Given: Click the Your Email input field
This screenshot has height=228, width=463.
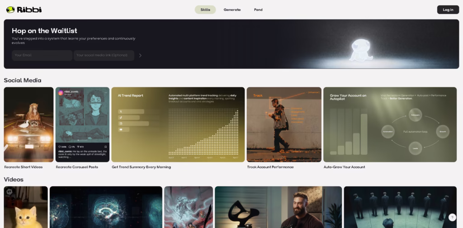Looking at the screenshot, I should (42, 55).
